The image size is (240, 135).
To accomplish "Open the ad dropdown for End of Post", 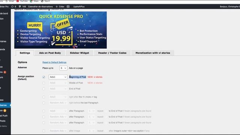I will [x=58, y=88].
